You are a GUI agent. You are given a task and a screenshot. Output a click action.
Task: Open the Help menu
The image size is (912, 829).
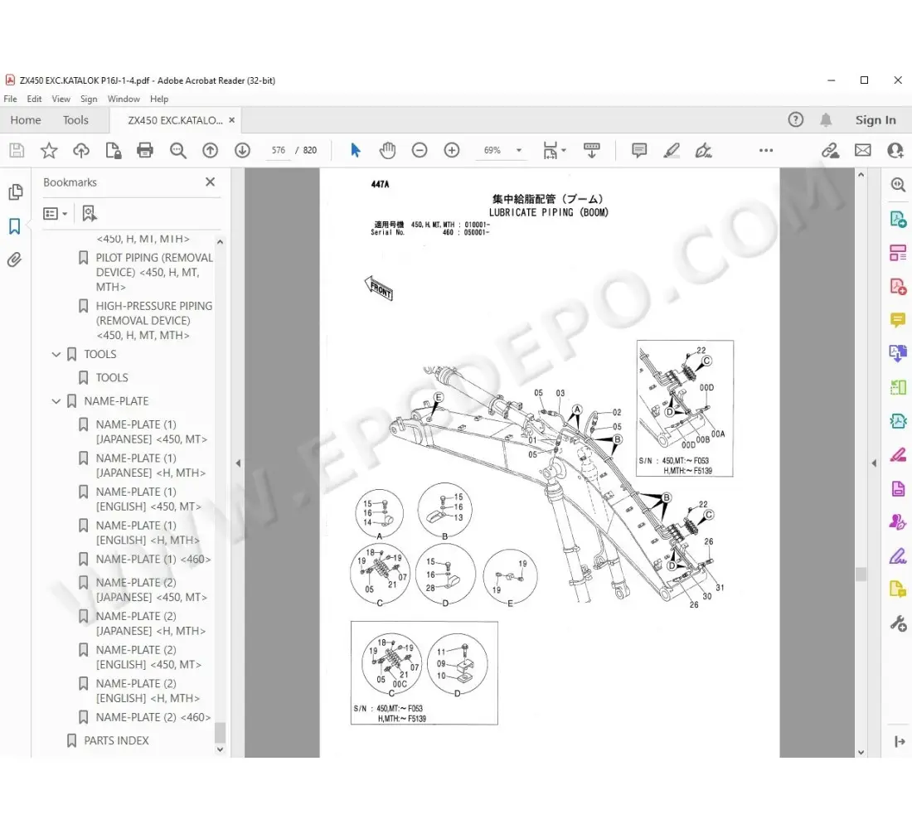159,99
